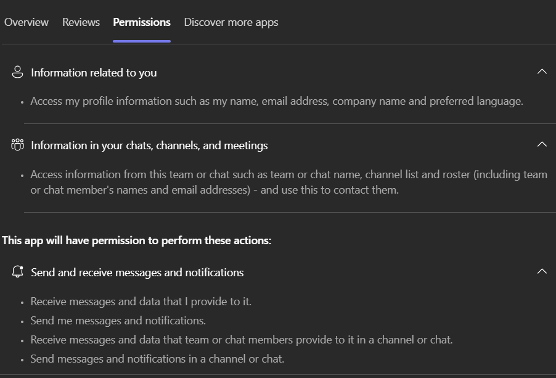
Task: Go to Discover more apps tab
Action: pos(231,22)
